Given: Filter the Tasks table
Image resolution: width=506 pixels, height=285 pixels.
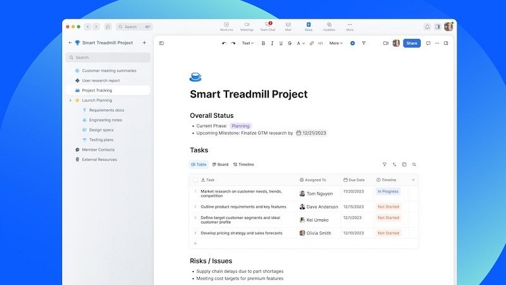Looking at the screenshot, I should pyautogui.click(x=385, y=165).
